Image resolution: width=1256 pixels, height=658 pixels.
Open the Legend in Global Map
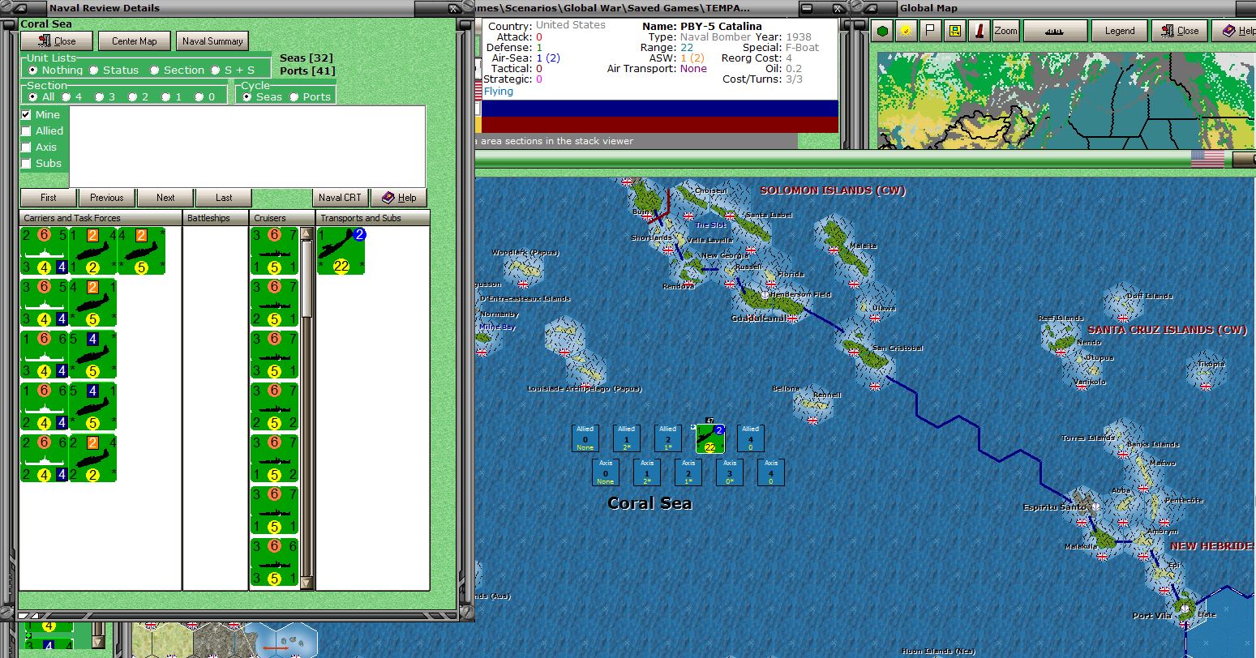pos(1120,31)
